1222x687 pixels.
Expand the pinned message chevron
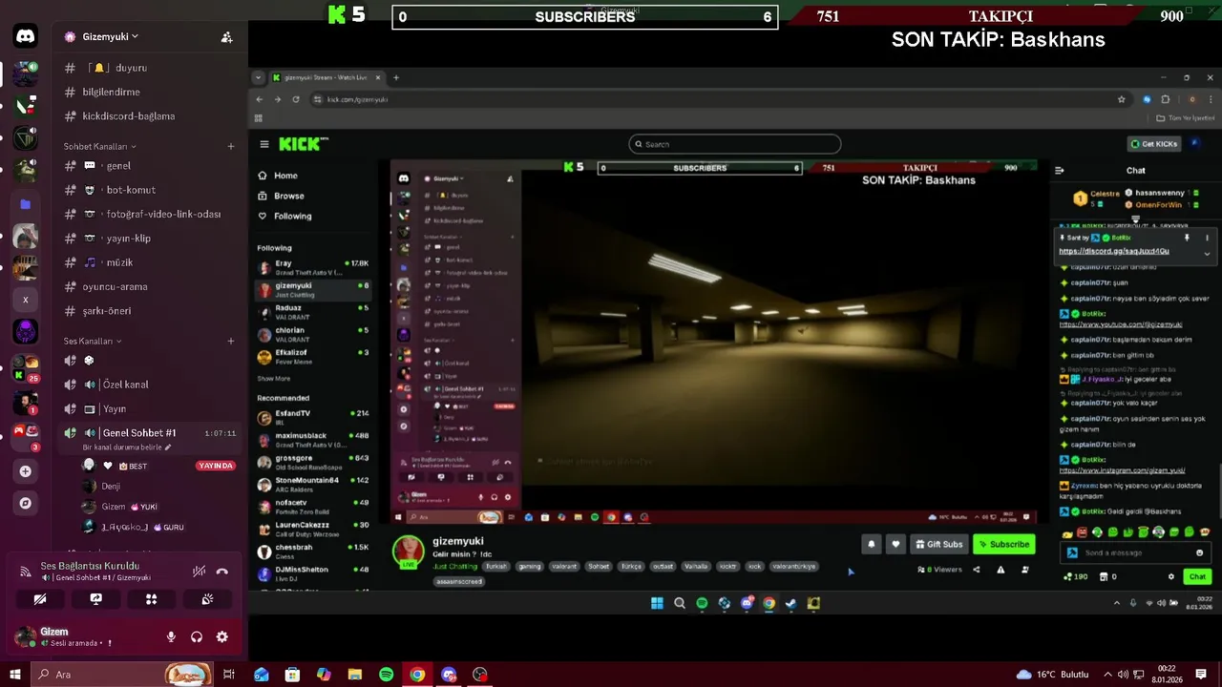[1207, 254]
